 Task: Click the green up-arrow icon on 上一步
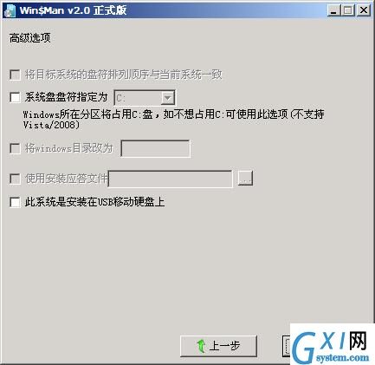coord(201,346)
